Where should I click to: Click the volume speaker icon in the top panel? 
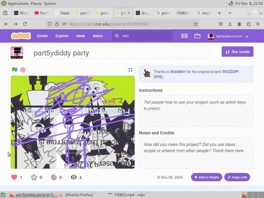click(x=230, y=4)
